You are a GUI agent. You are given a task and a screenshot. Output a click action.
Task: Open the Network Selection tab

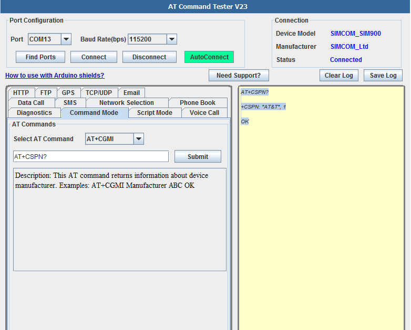click(x=127, y=103)
